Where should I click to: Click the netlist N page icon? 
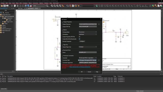point(73,6)
